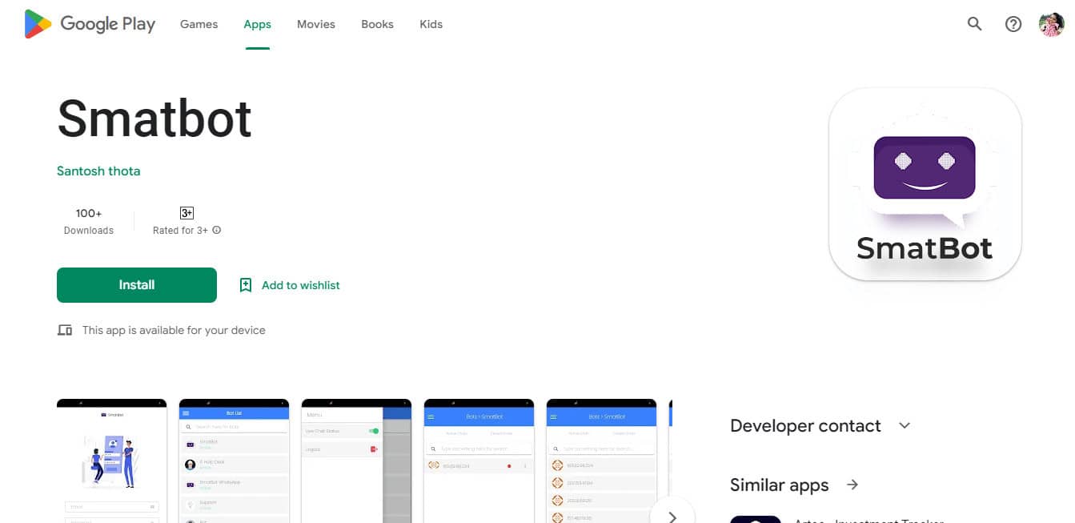Install the Smatbot app
This screenshot has height=523, width=1075.
(x=137, y=285)
